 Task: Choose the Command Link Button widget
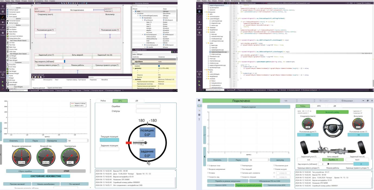tap(16, 36)
